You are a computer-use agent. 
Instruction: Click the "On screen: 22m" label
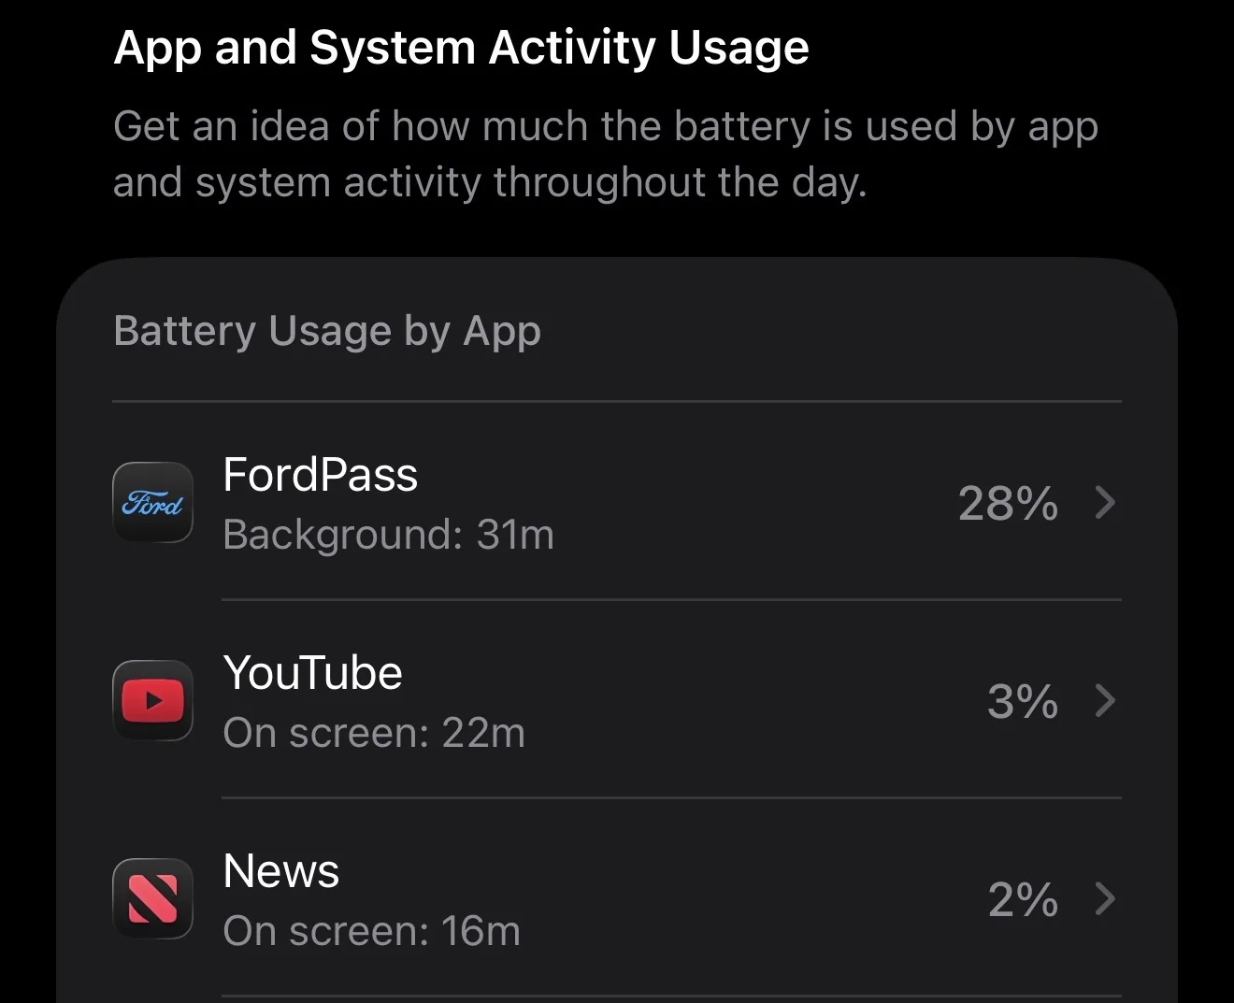click(374, 733)
